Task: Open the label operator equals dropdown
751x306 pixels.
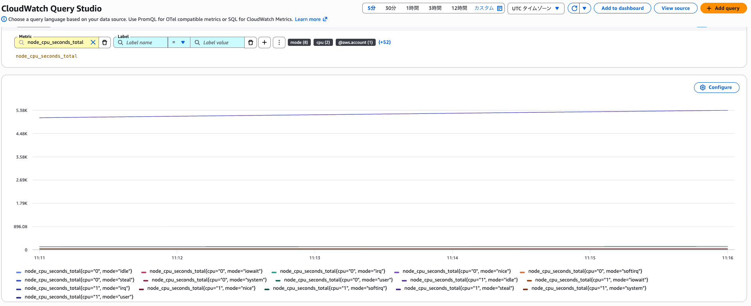Action: pos(179,42)
